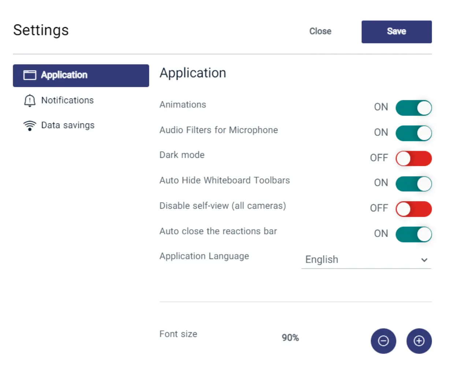Click the Save button
This screenshot has width=465, height=367.
pyautogui.click(x=396, y=32)
